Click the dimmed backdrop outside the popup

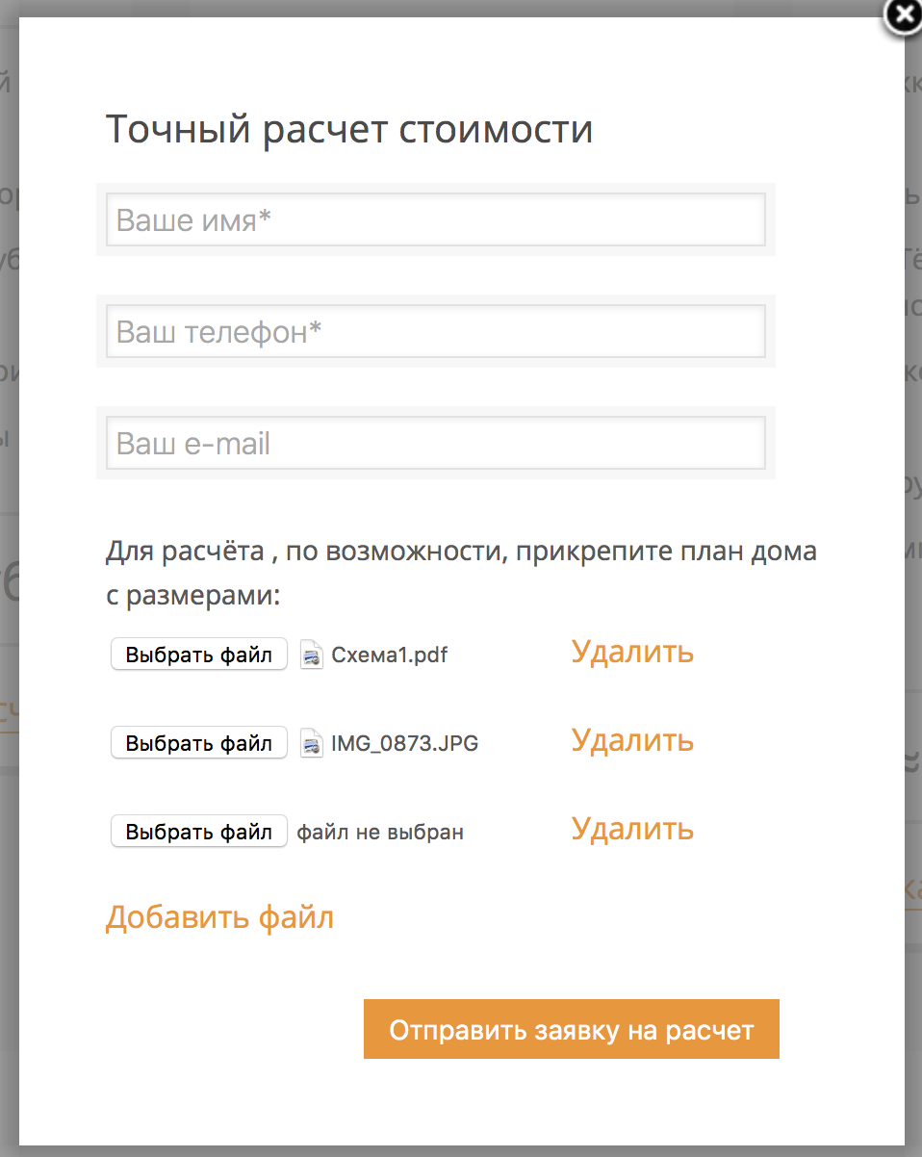(8, 866)
